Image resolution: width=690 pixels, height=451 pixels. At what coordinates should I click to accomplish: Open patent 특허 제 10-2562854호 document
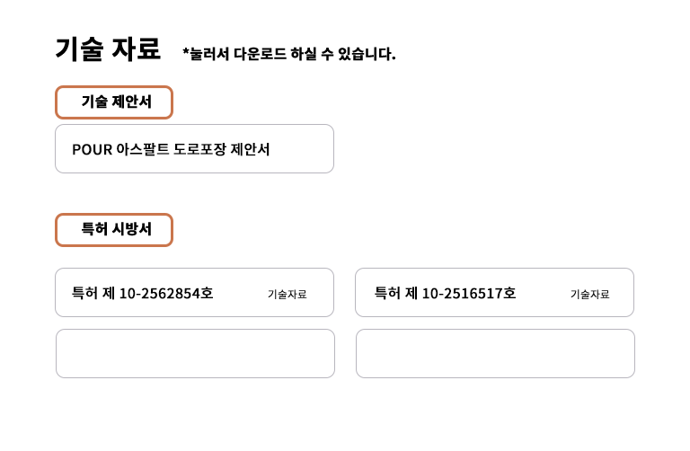[142, 293]
